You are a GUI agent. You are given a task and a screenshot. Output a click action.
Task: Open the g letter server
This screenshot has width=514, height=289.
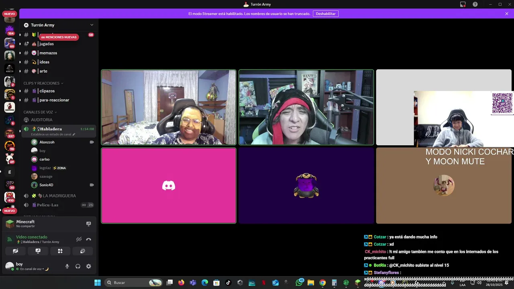coord(10,172)
